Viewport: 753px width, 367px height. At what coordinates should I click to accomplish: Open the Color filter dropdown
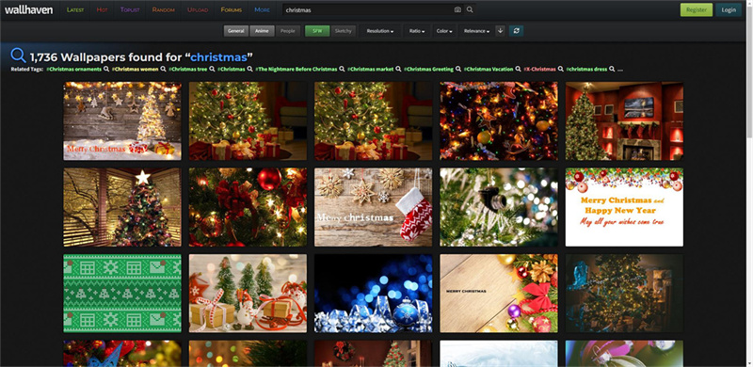click(444, 31)
